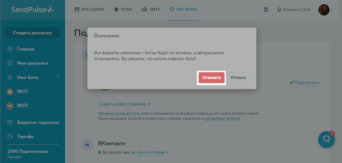Click the Тарифы wallet icon
This screenshot has width=342, height=163.
point(10,137)
